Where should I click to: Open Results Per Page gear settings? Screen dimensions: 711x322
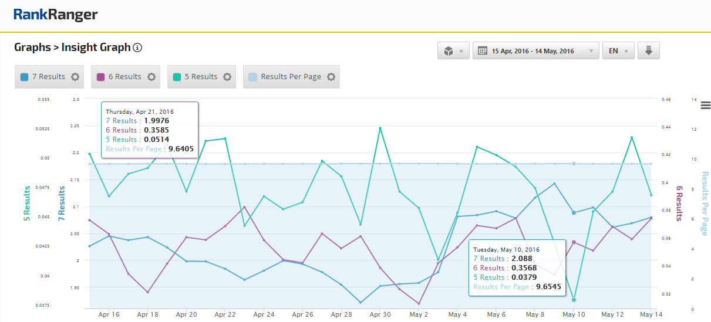tap(331, 77)
